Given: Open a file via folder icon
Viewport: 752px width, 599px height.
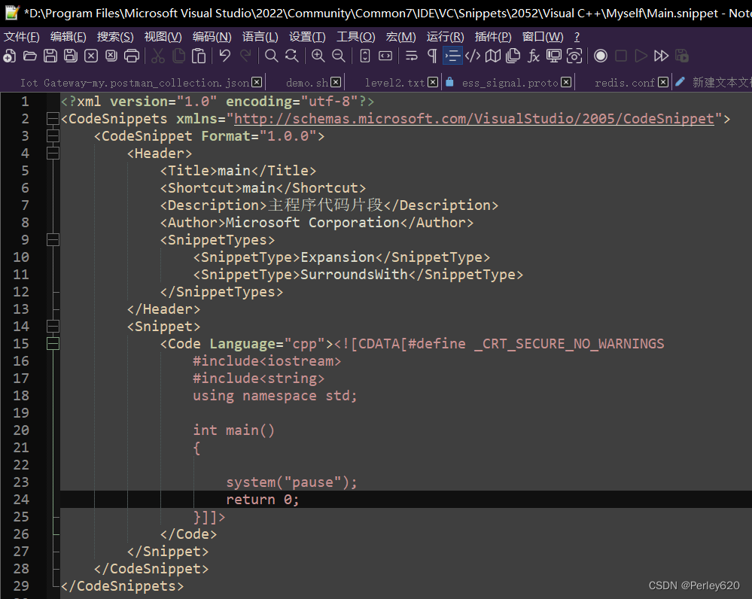Looking at the screenshot, I should tap(30, 56).
